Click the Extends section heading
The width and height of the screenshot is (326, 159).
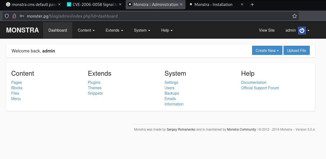point(100,74)
